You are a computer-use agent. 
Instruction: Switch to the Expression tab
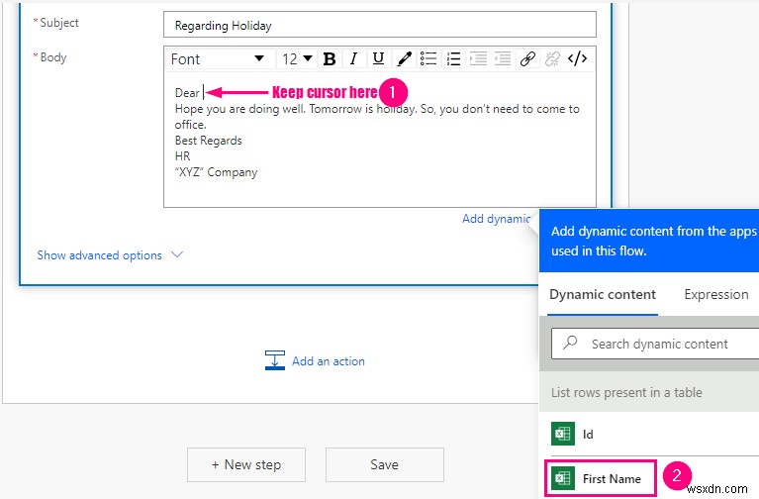tap(715, 295)
